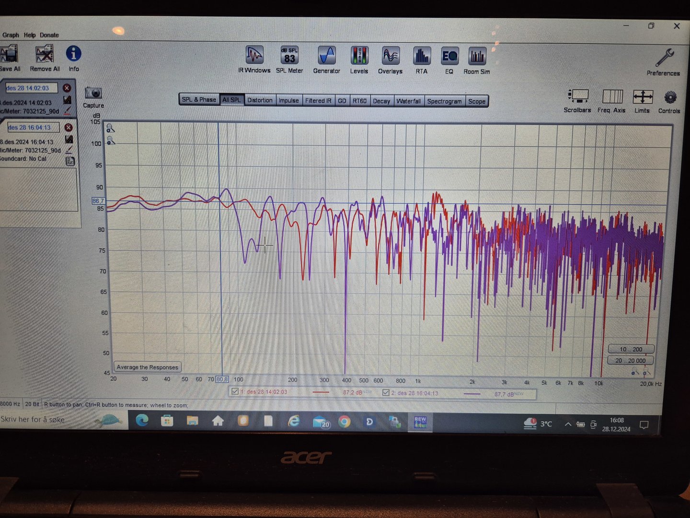Click Average the Responses button

(148, 367)
